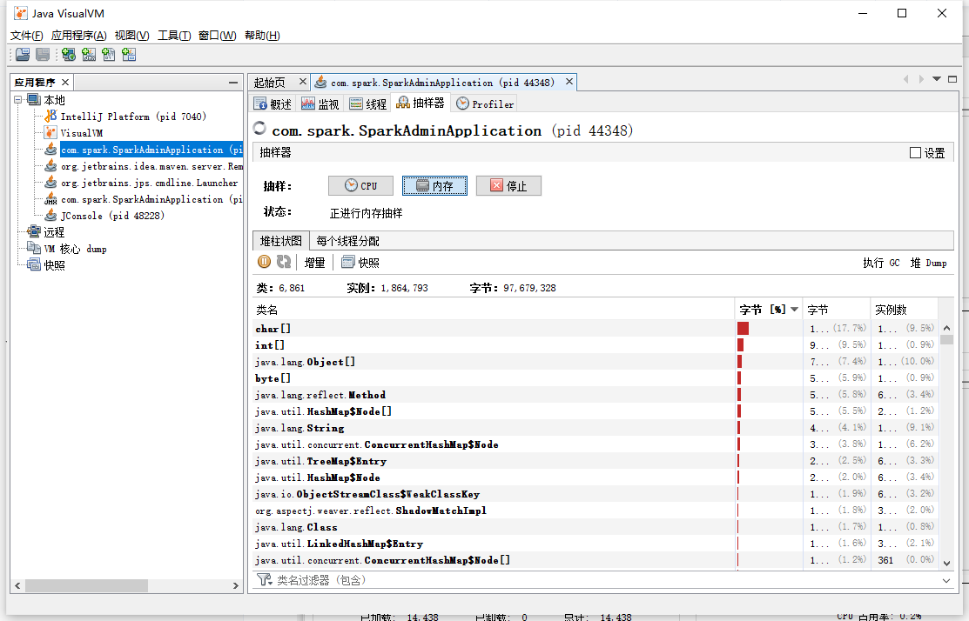Viewport: 969px width, 621px height.
Task: Expand the class name filter dropdown
Action: coord(946,580)
